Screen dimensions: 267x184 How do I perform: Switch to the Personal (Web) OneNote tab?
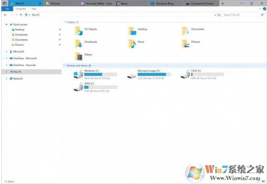[x=96, y=3]
